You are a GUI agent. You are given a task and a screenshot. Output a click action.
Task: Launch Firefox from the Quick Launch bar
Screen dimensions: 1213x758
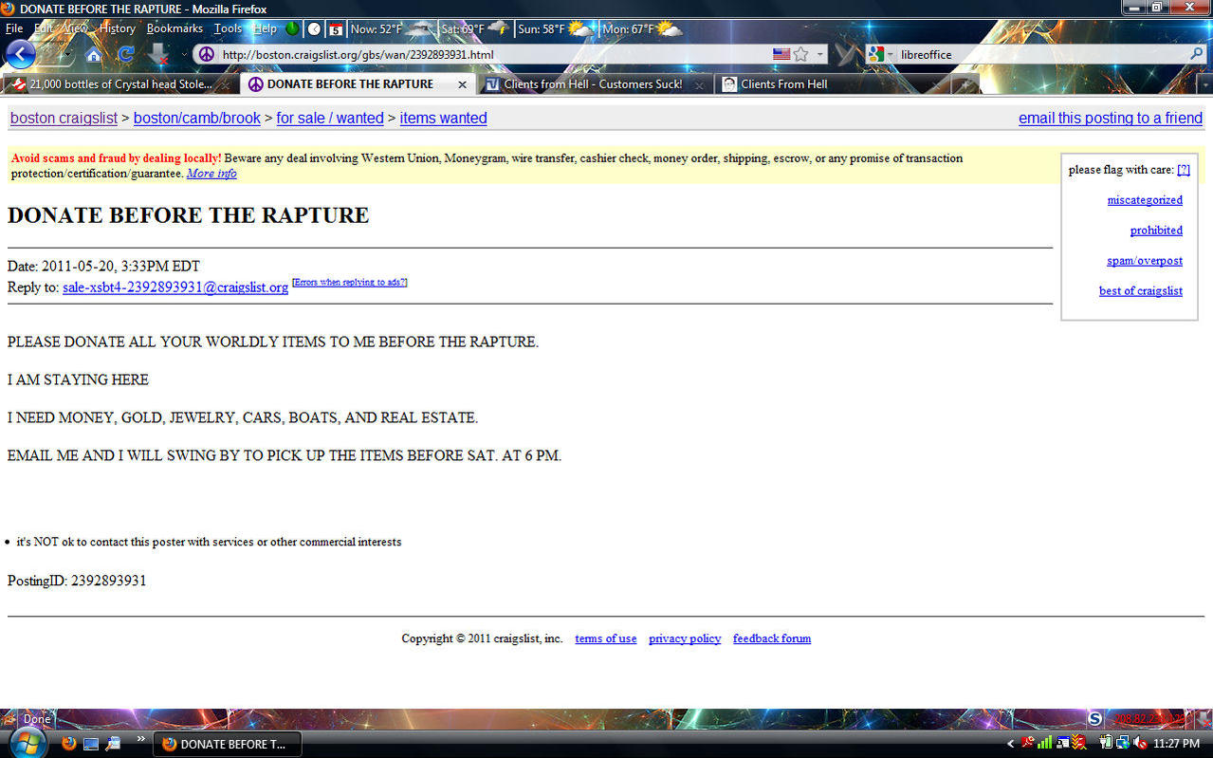(69, 743)
